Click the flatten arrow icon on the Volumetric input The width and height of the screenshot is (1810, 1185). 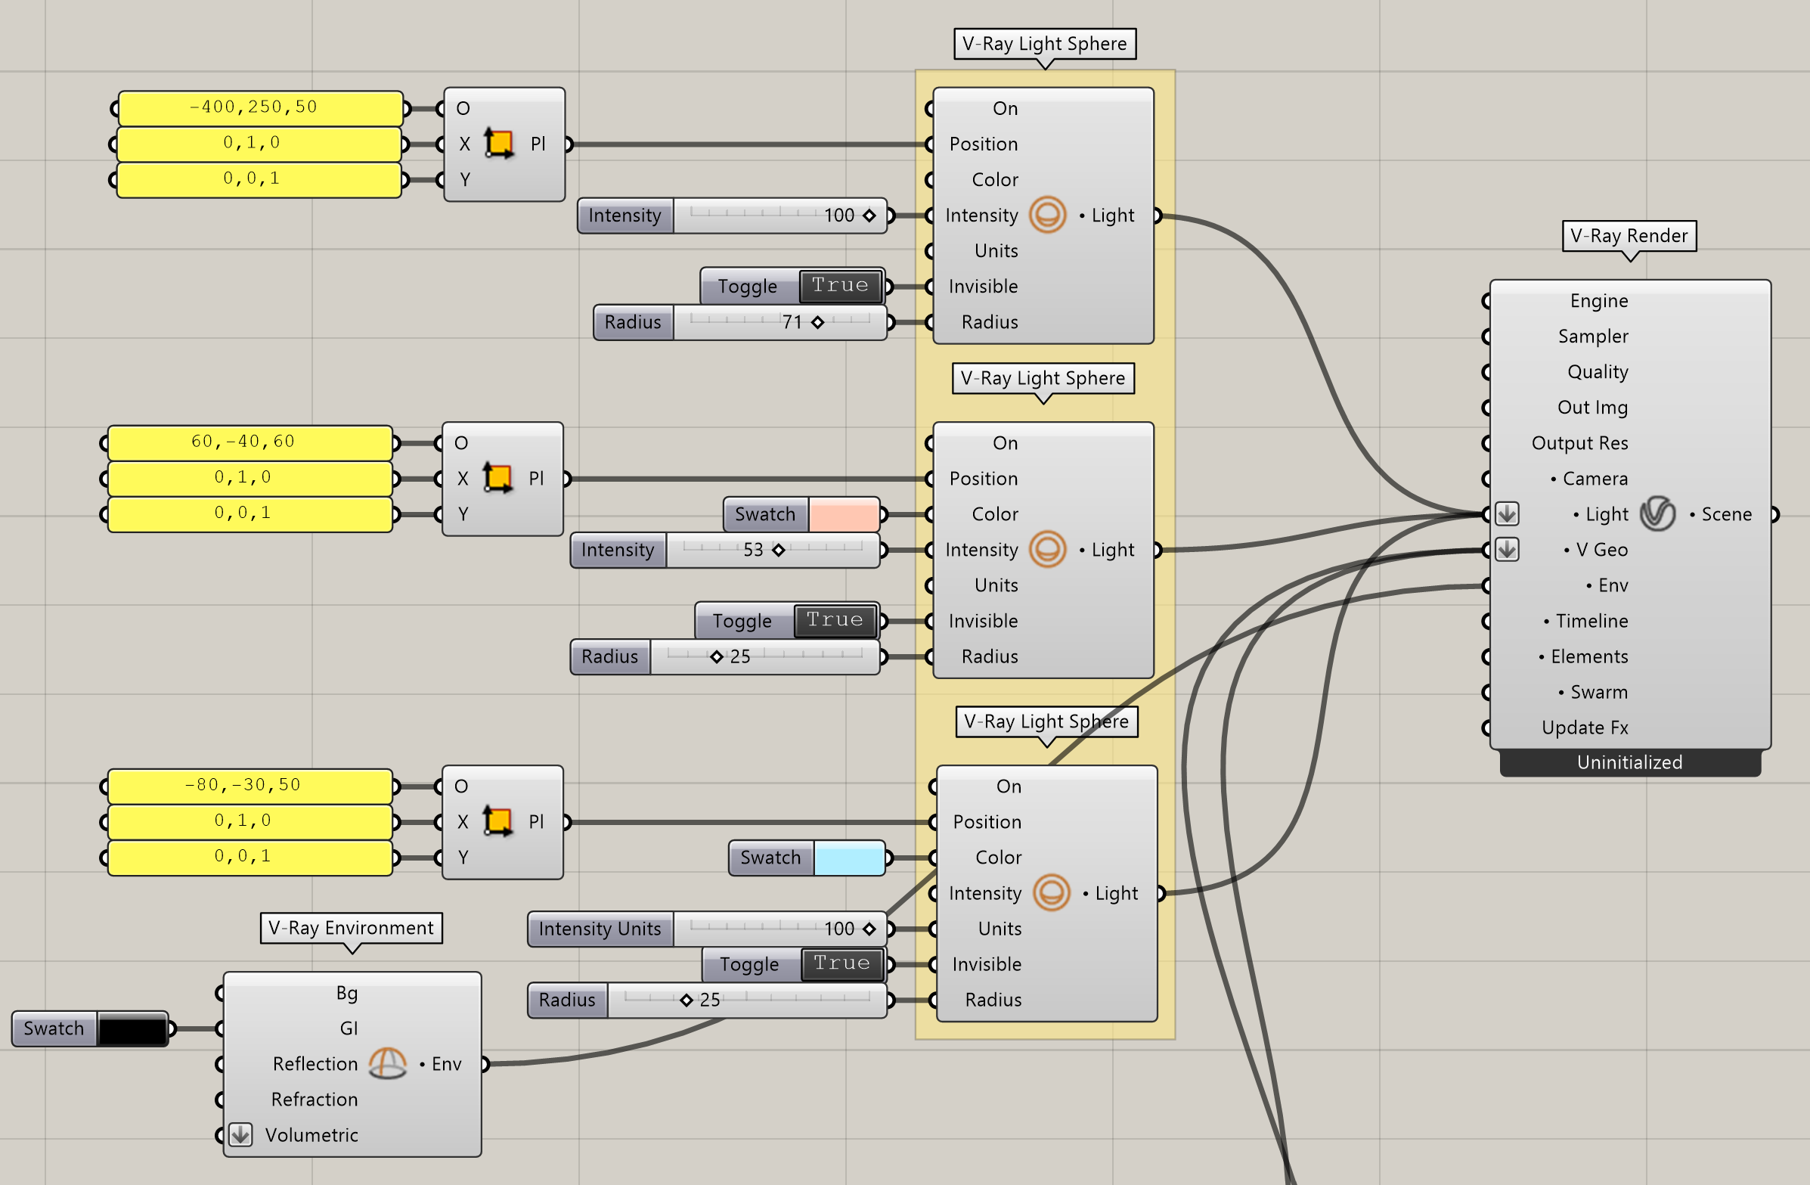(240, 1135)
